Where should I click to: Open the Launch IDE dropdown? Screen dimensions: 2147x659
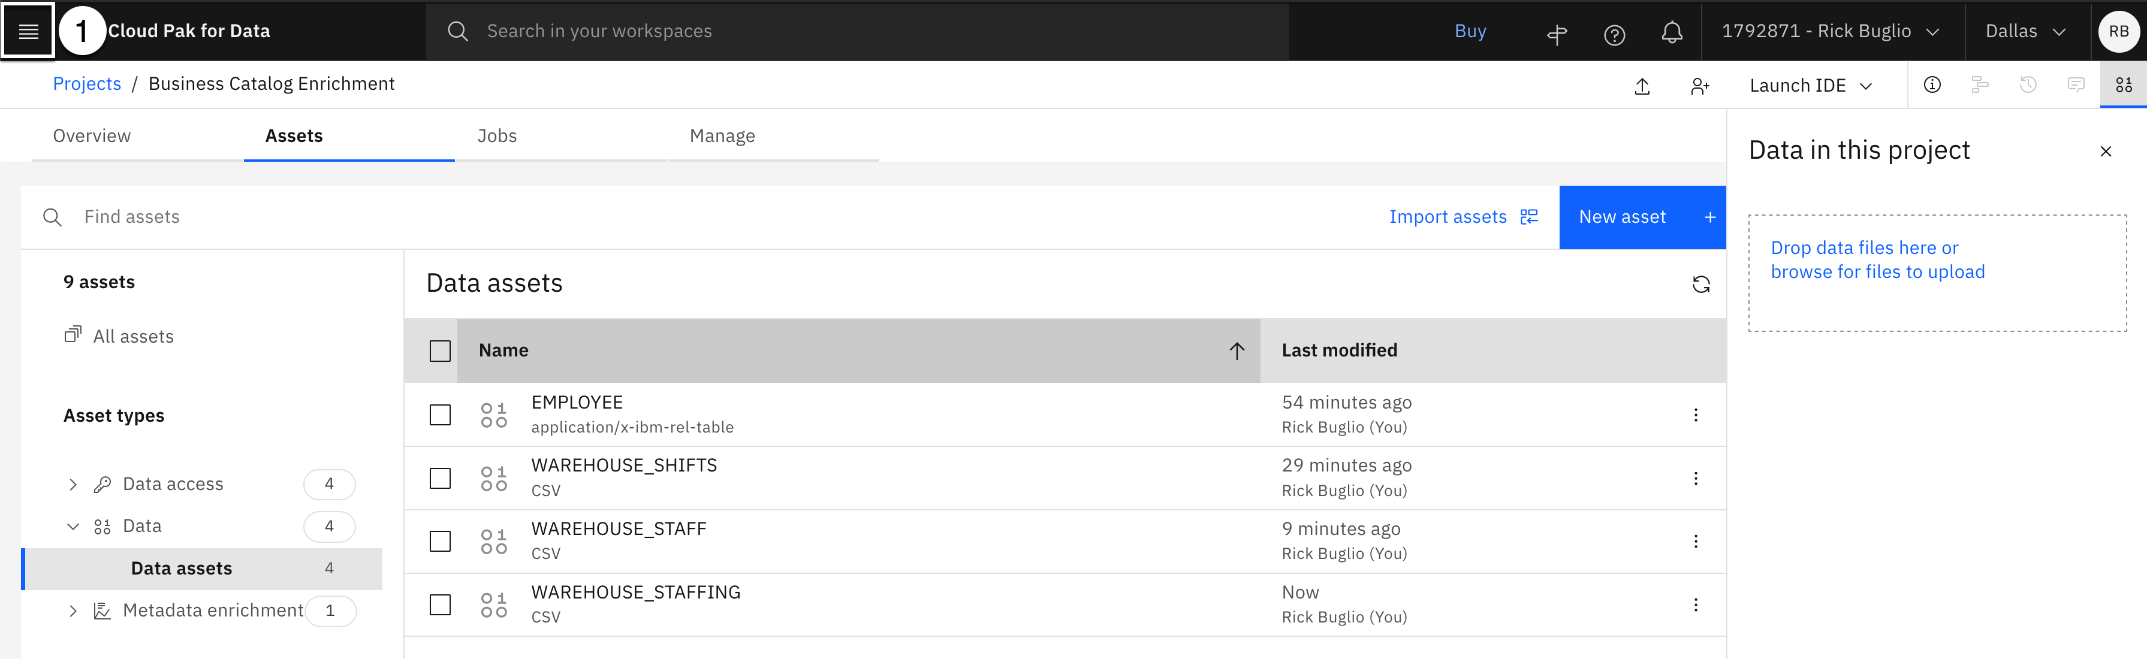[x=1810, y=86]
